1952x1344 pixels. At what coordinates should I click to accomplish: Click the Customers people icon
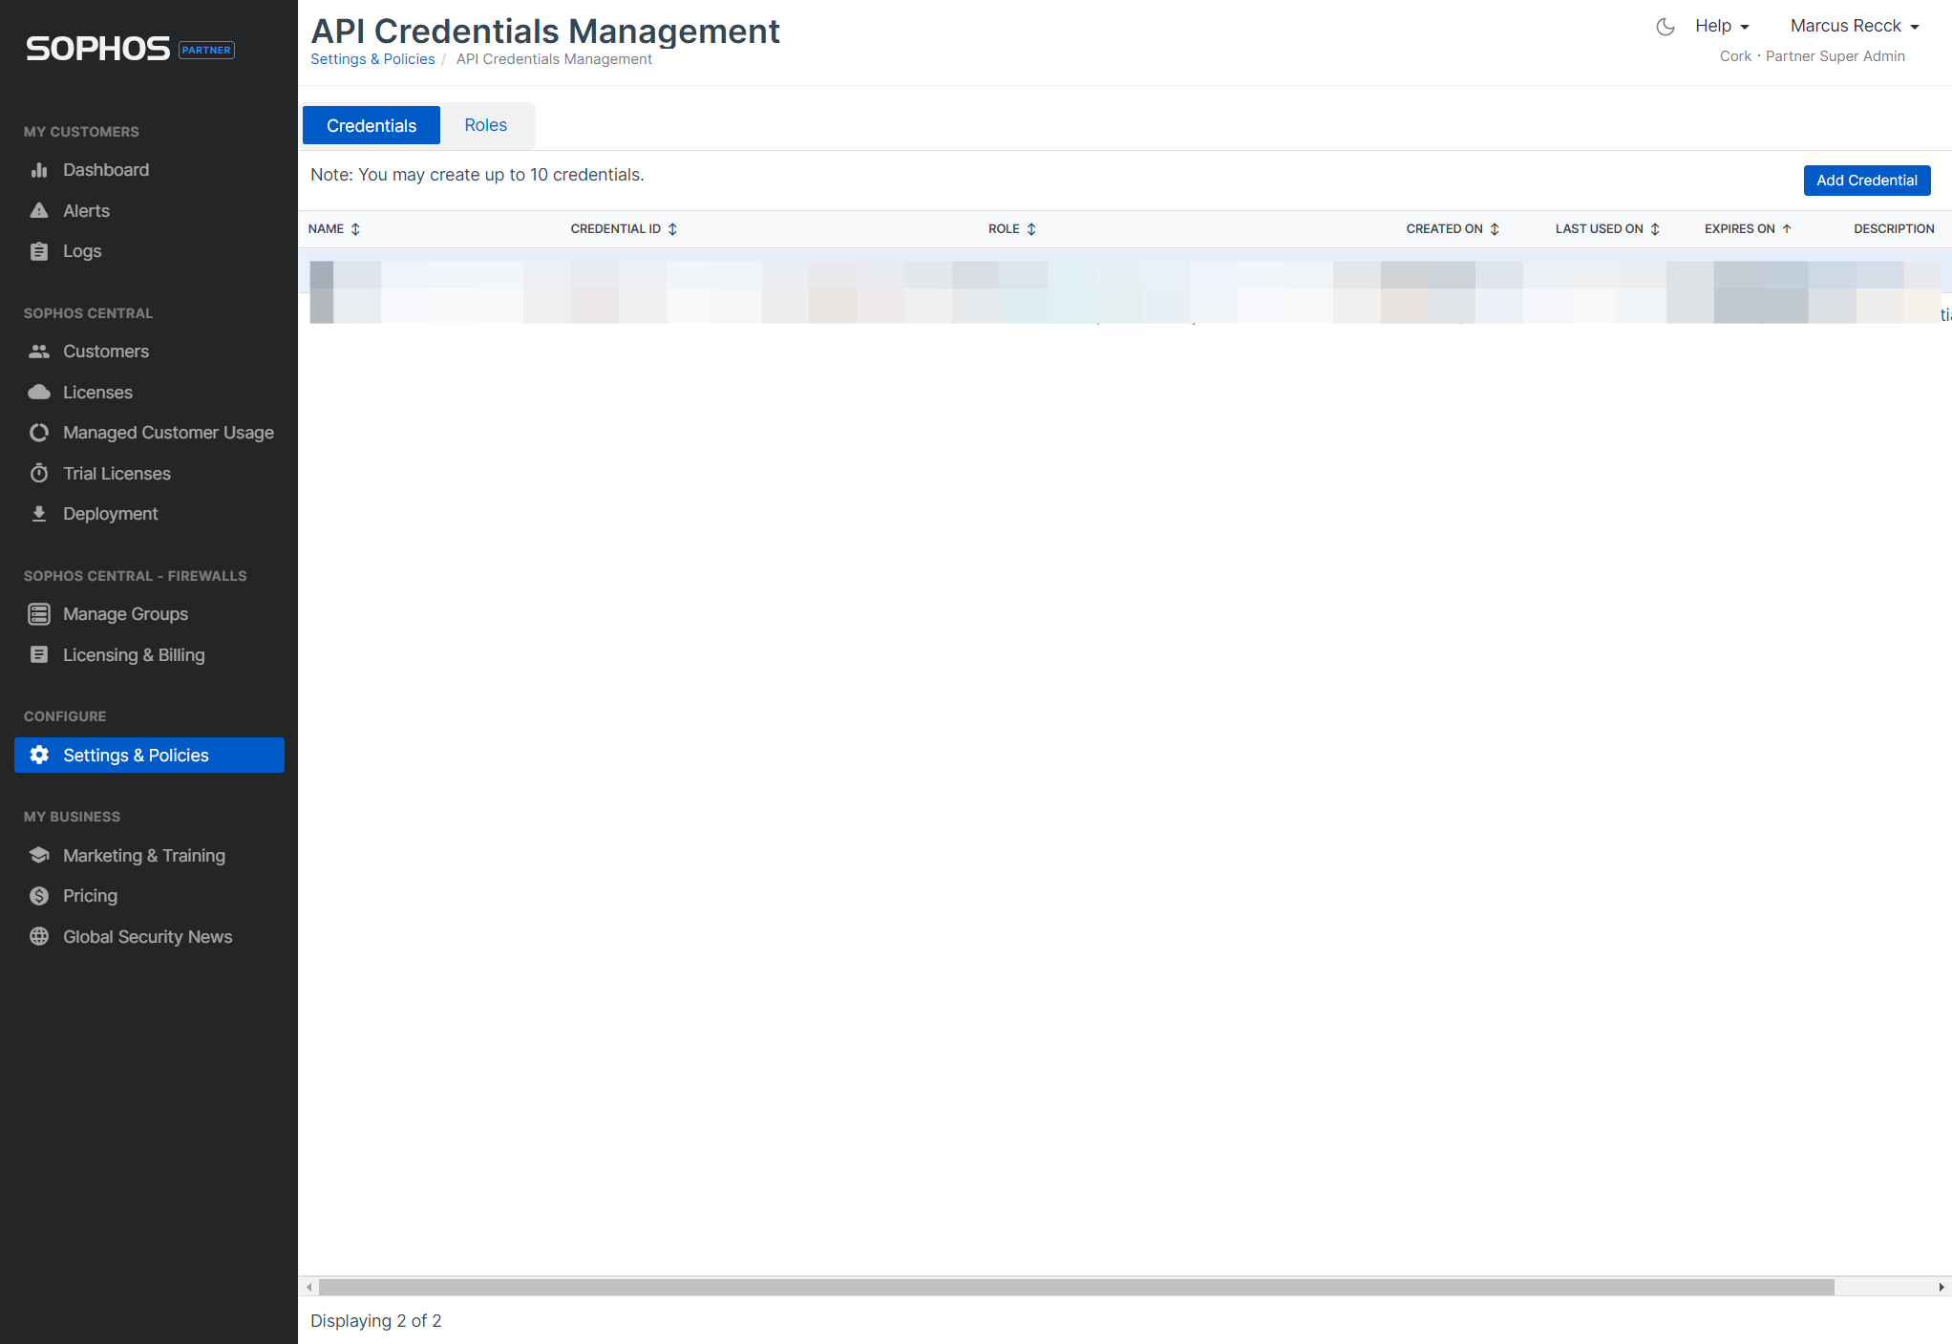point(39,352)
